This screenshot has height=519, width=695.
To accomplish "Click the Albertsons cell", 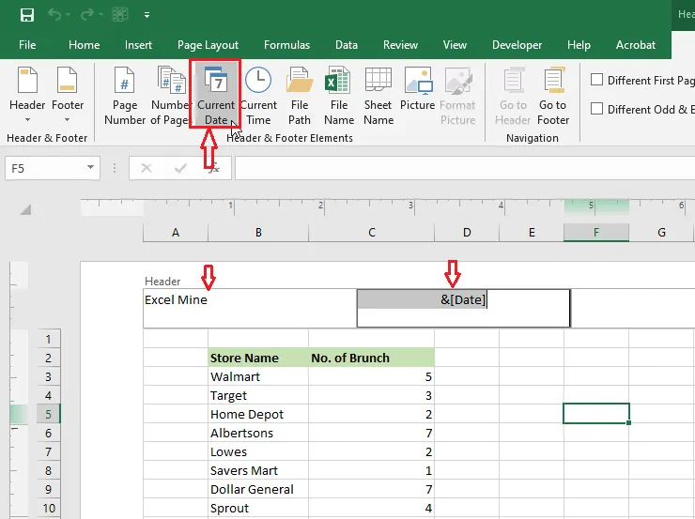I will click(x=258, y=433).
